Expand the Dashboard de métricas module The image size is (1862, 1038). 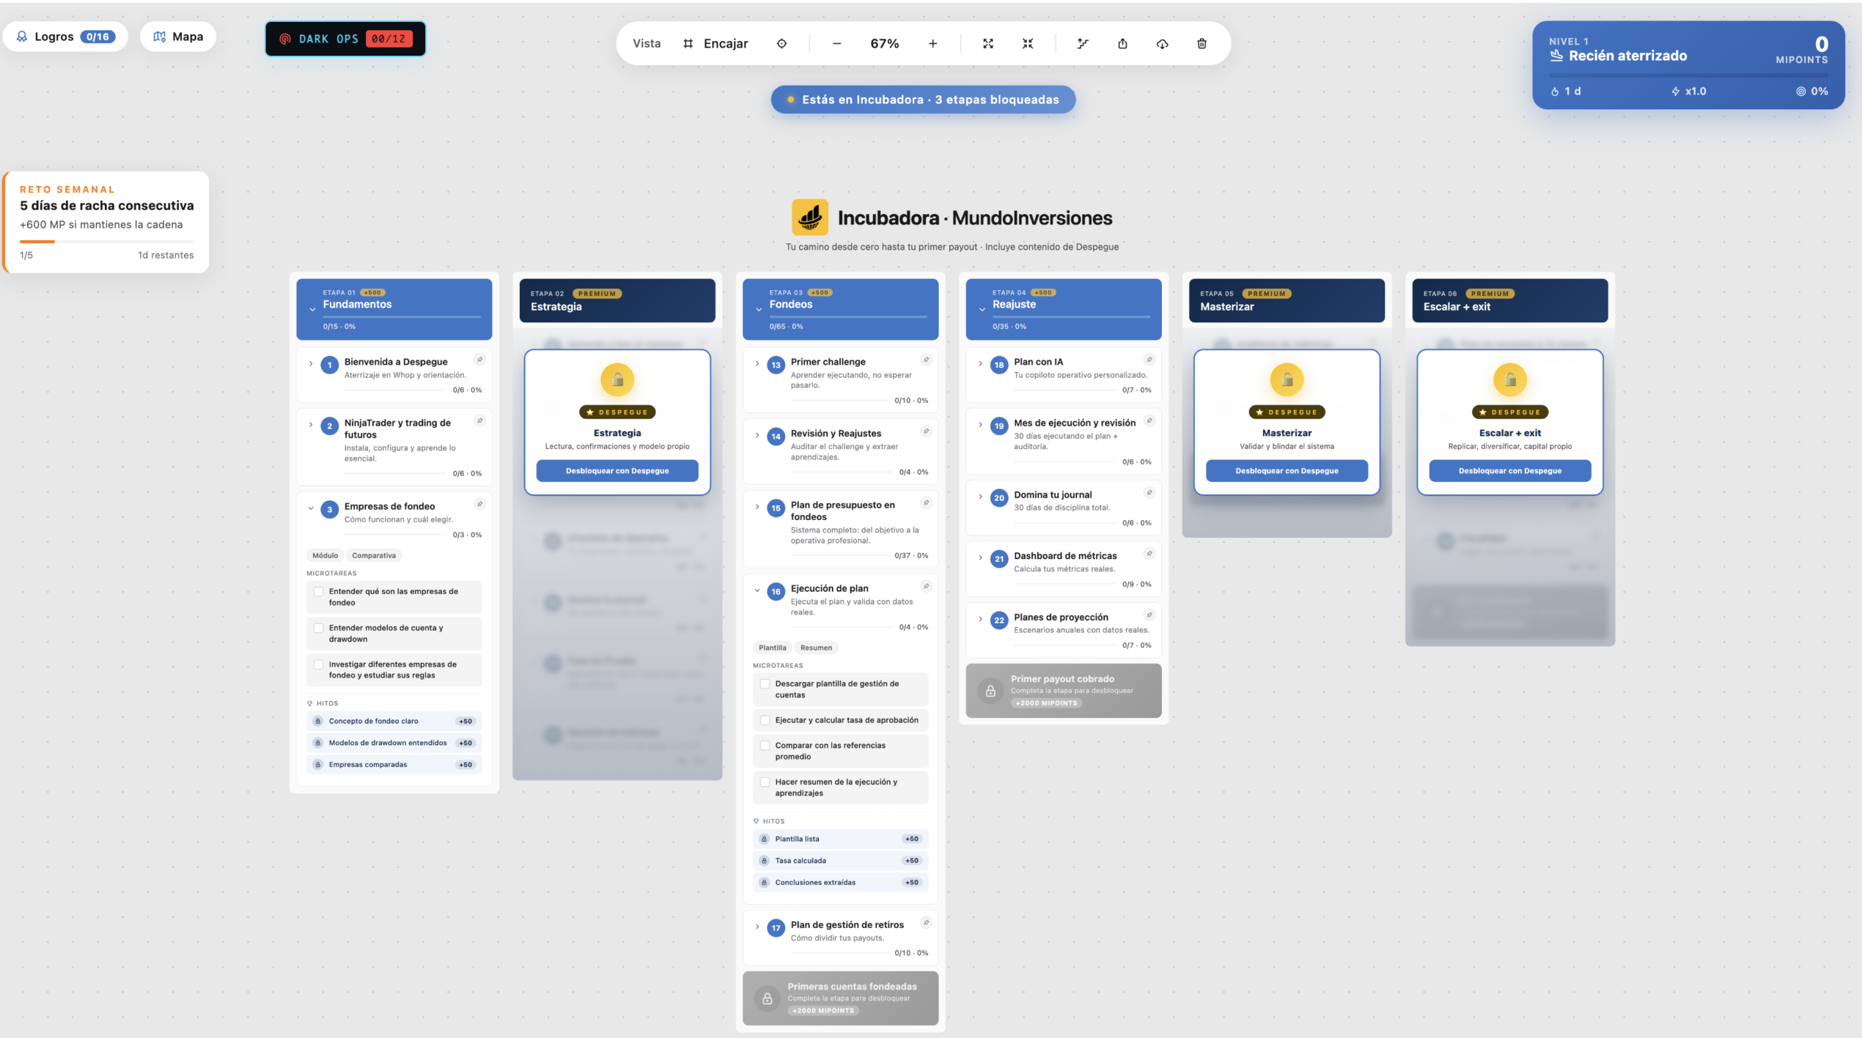pos(980,557)
